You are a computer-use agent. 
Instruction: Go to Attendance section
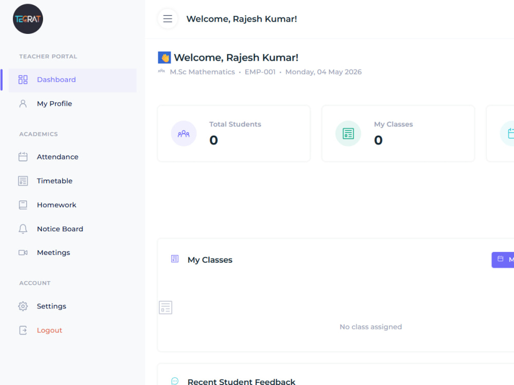[72, 157]
